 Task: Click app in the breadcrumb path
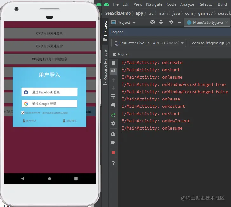point(139,13)
